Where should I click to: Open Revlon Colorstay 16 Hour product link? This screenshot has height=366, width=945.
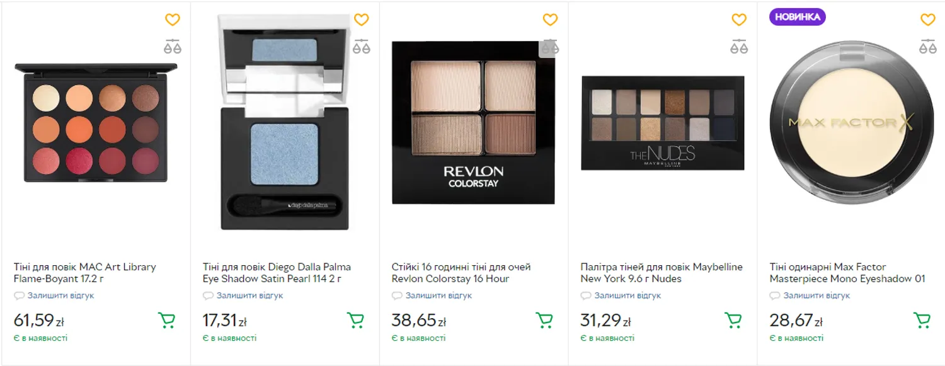point(461,273)
